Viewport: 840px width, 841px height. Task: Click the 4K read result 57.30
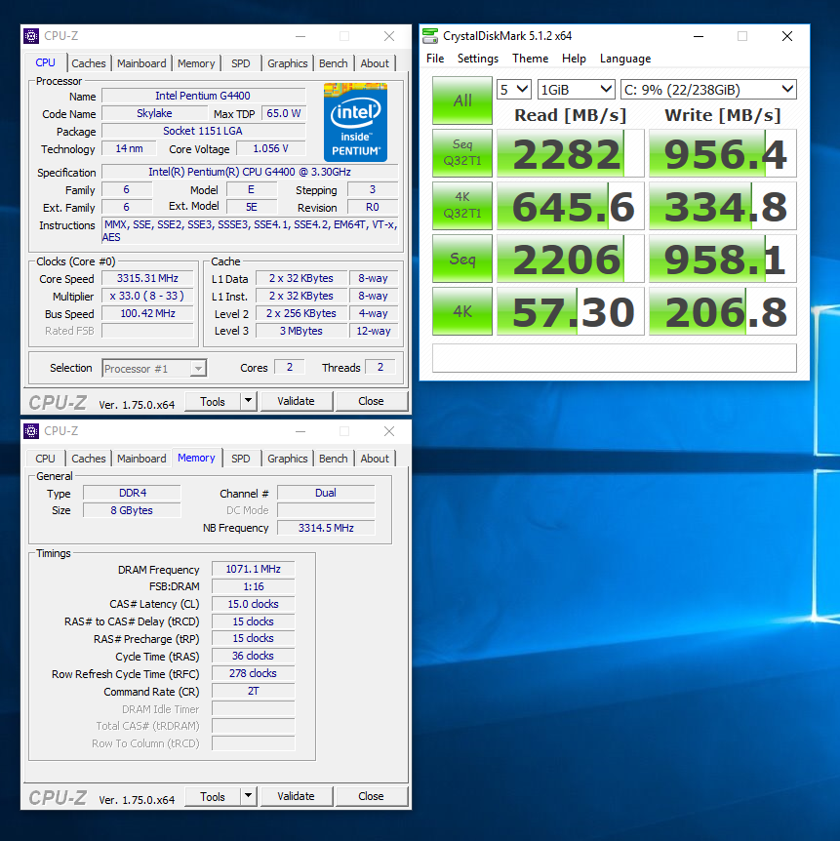pos(570,311)
